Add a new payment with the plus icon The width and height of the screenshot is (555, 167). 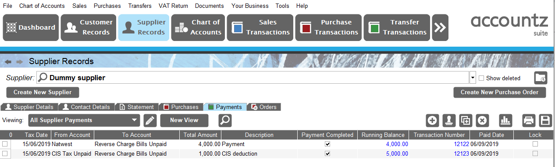pos(432,120)
